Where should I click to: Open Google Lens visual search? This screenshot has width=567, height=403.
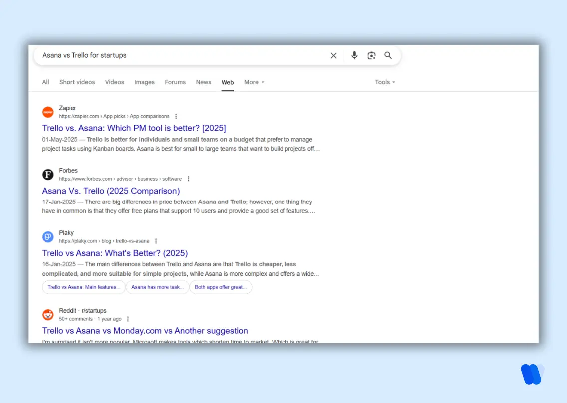371,55
